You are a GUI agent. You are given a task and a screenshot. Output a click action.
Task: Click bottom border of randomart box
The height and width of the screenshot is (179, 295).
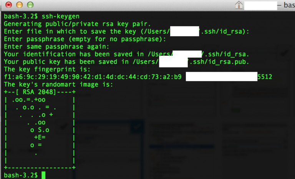pos(40,167)
